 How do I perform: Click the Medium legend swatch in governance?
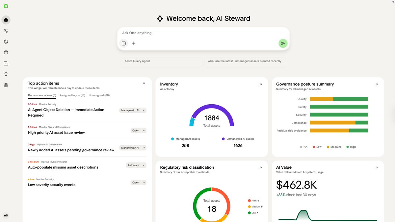tap(328, 147)
